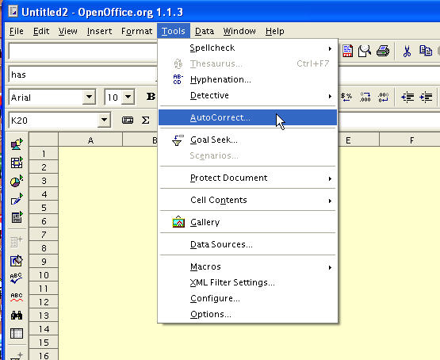Click the Add Decimal Place icon
This screenshot has height=360, width=440.
pyautogui.click(x=365, y=97)
